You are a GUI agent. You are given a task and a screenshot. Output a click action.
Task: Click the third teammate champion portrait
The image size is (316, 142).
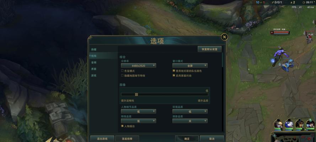click(x=300, y=123)
